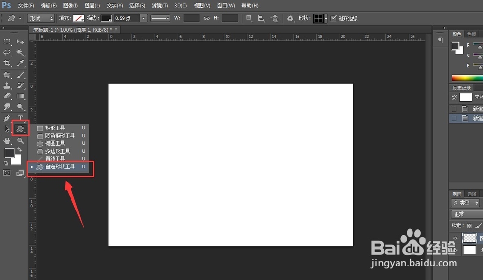Toggle lock transparent pixels
Screen dimensions: 483x280
pos(469,226)
